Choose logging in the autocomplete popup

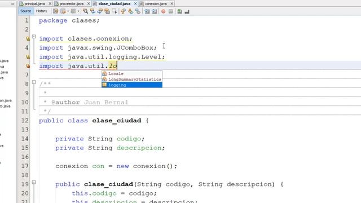(x=132, y=85)
